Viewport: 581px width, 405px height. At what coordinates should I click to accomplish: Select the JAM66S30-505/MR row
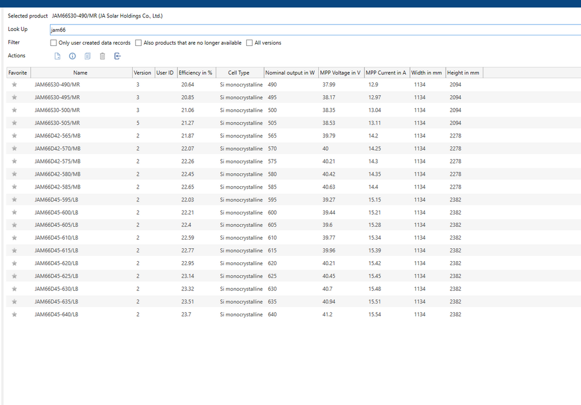[x=58, y=123]
